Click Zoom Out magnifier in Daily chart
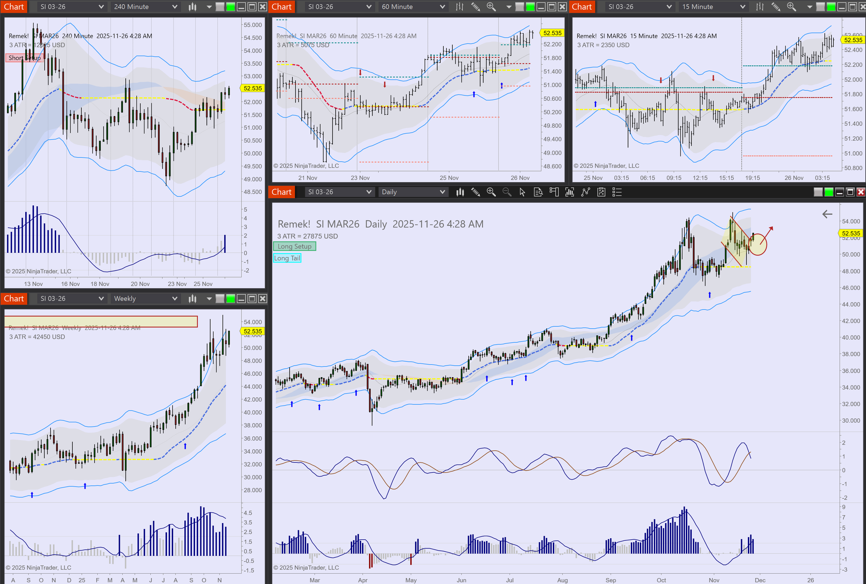 click(506, 192)
